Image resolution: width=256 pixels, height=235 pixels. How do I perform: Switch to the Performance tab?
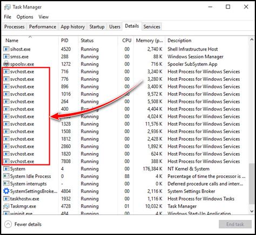[43, 27]
